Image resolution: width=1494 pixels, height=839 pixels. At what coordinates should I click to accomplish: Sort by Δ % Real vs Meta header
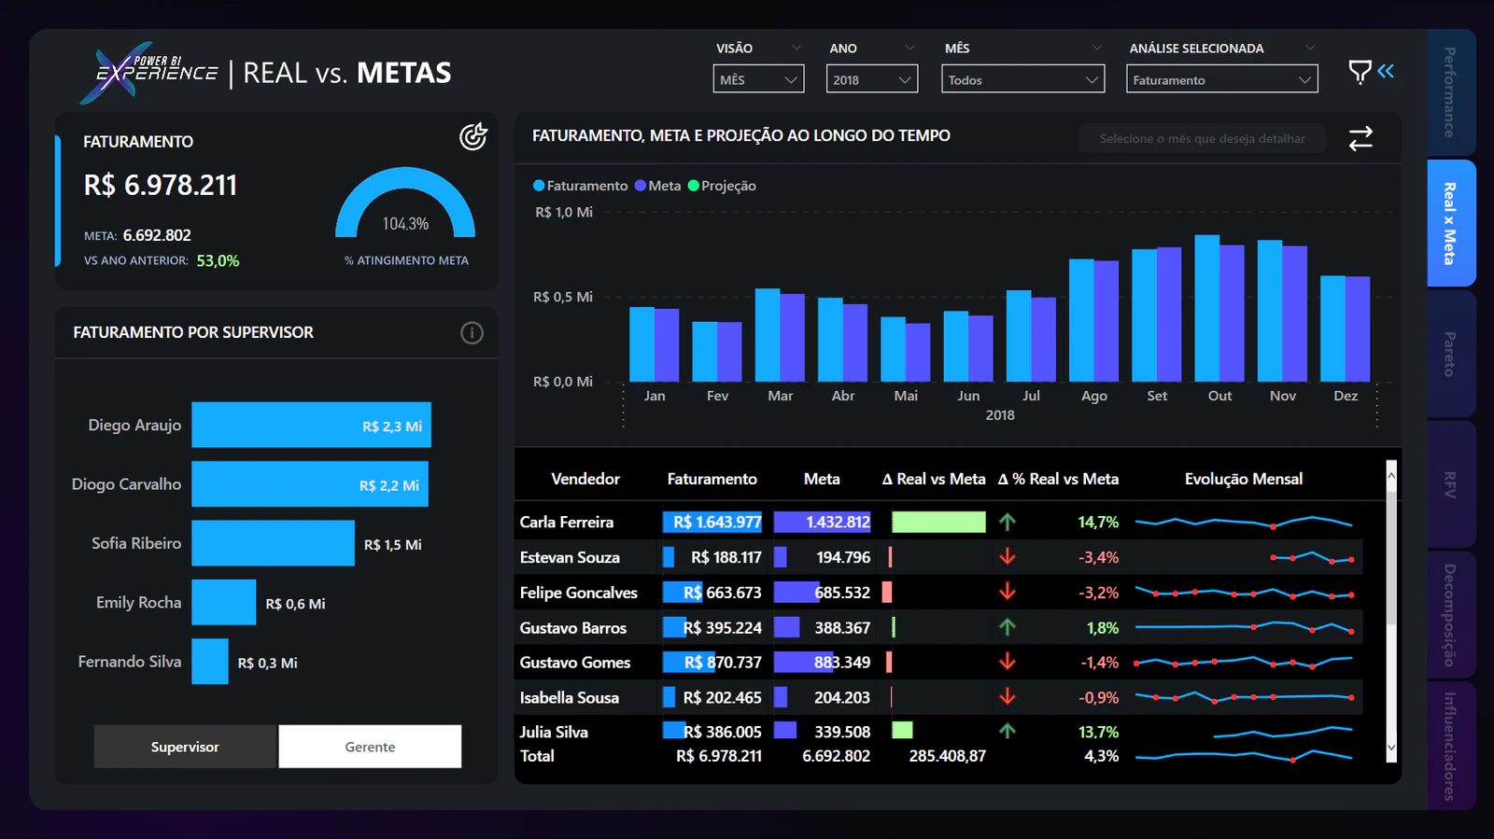pyautogui.click(x=1058, y=479)
